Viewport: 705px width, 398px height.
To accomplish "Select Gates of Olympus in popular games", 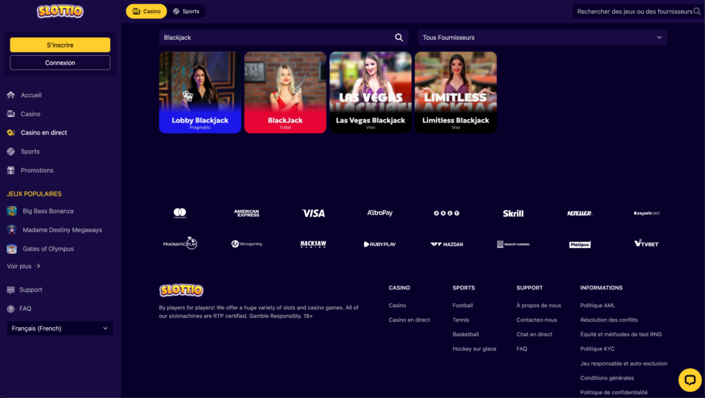I will coord(48,249).
